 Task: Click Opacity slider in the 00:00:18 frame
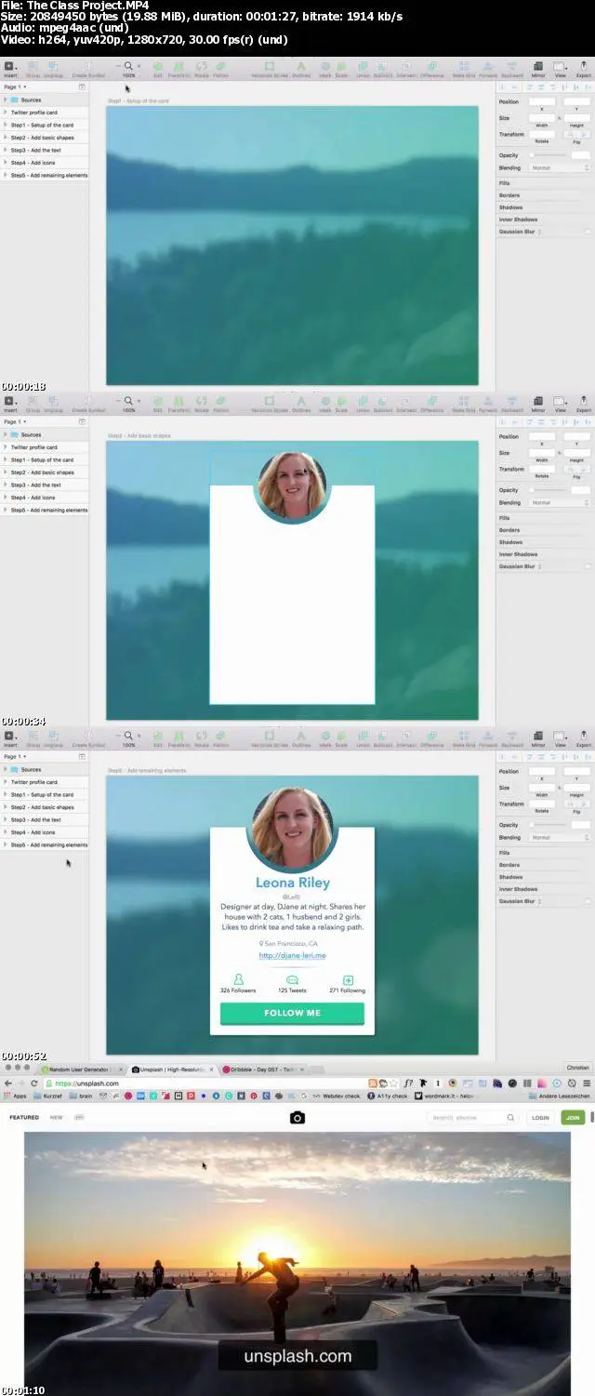click(x=548, y=155)
